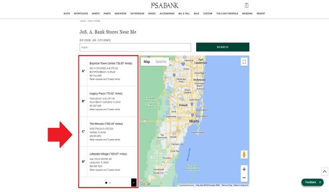Click the Jos. A. Bank logo
Image resolution: width=329 pixels, height=192 pixels.
coord(165,5)
